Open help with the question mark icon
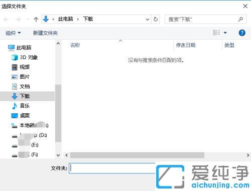The width and height of the screenshot is (251, 191). [242, 33]
